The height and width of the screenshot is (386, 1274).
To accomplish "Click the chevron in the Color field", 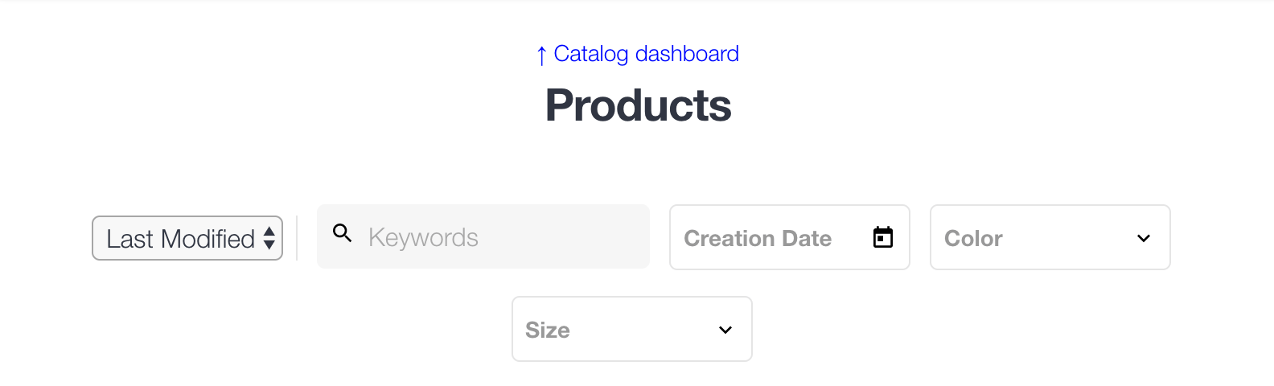I will [x=1144, y=238].
